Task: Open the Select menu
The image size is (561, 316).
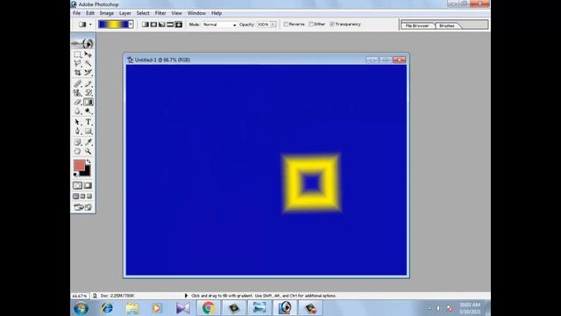Action: point(143,13)
